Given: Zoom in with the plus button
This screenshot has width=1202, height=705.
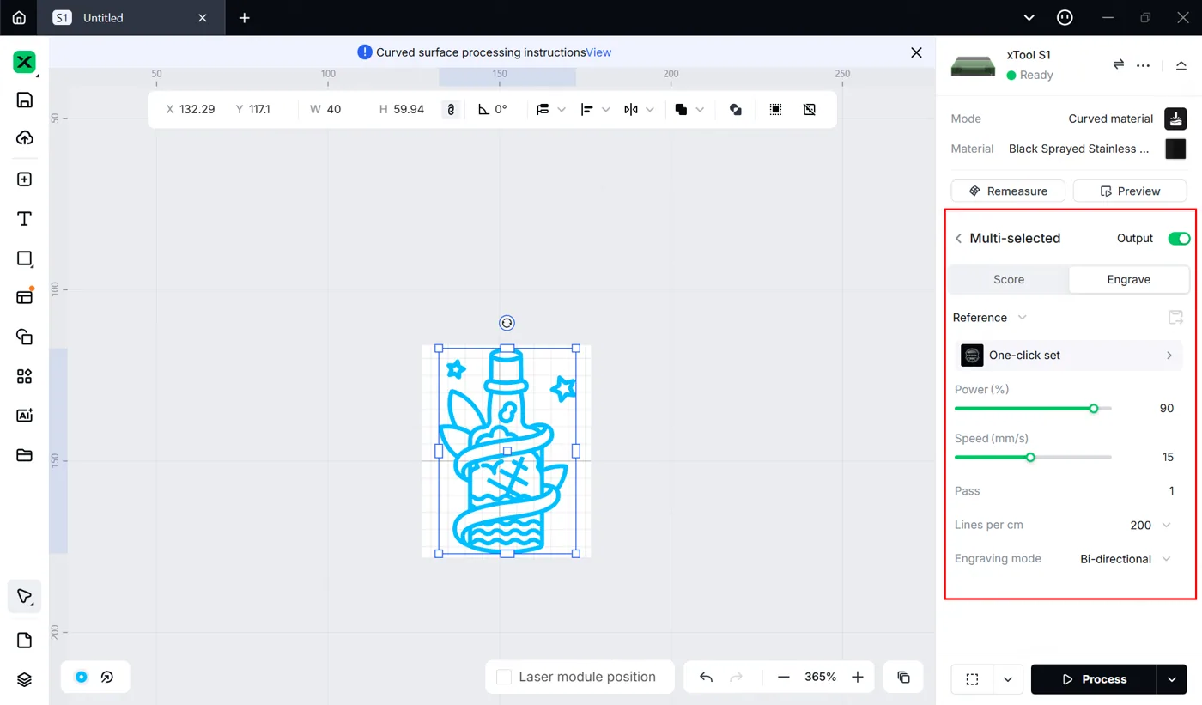Looking at the screenshot, I should coord(857,677).
